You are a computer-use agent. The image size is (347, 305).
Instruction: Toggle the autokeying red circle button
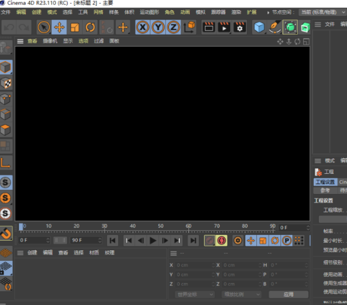222,241
